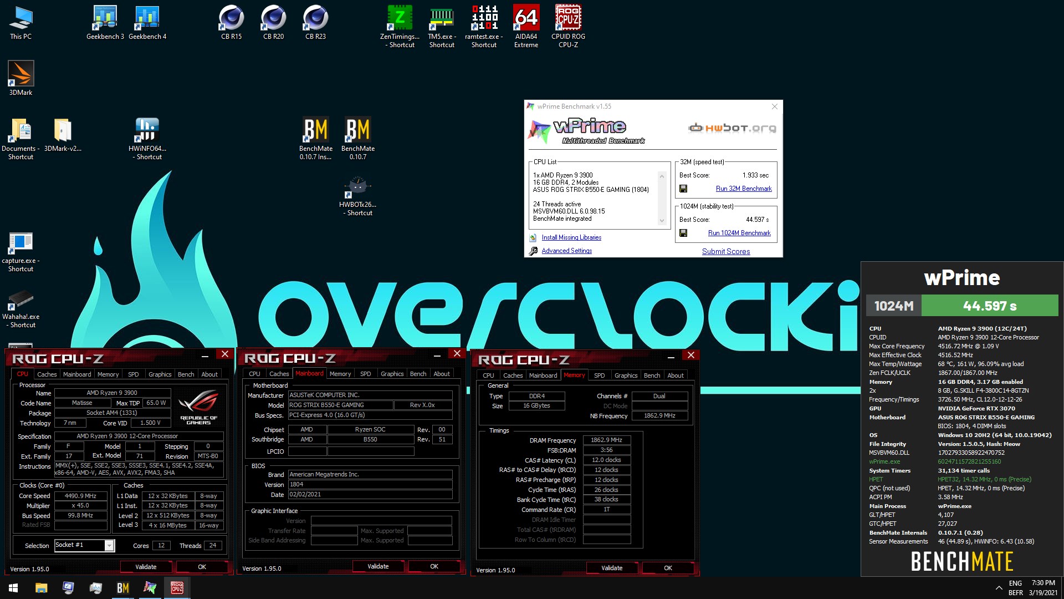Viewport: 1064px width, 599px height.
Task: Switch to the About tab in the Memory window
Action: [675, 375]
